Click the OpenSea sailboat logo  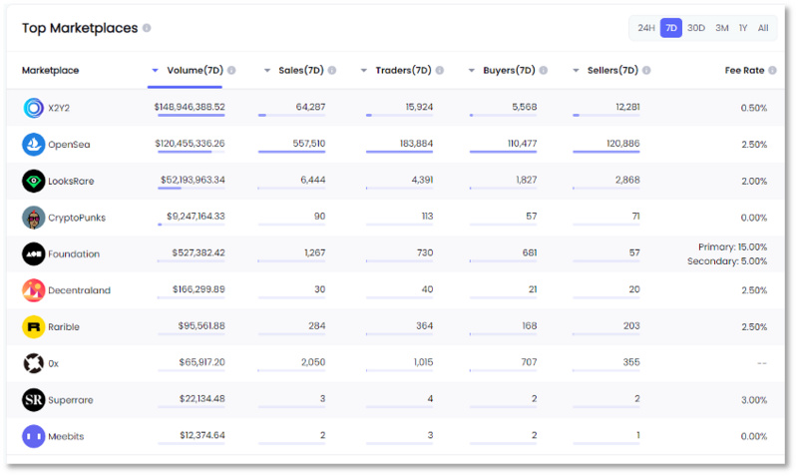tap(34, 144)
